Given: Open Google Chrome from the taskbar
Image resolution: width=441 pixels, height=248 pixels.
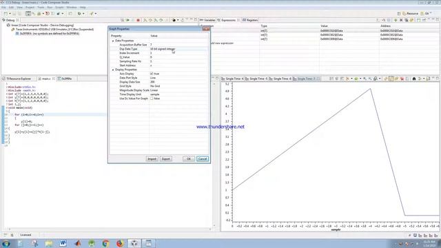Looking at the screenshot, I should (105, 243).
